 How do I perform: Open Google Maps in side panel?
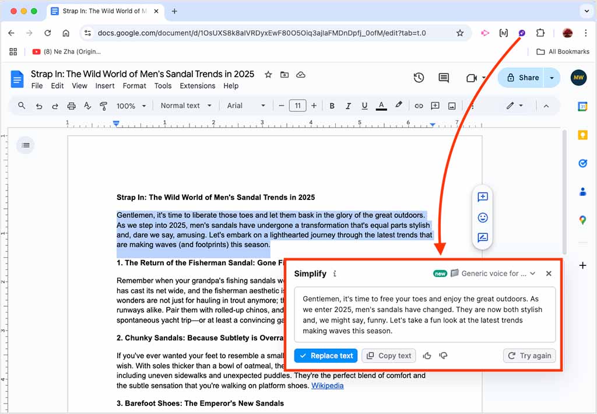(582, 220)
